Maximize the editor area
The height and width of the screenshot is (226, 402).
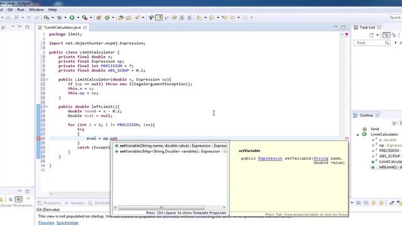(344, 27)
